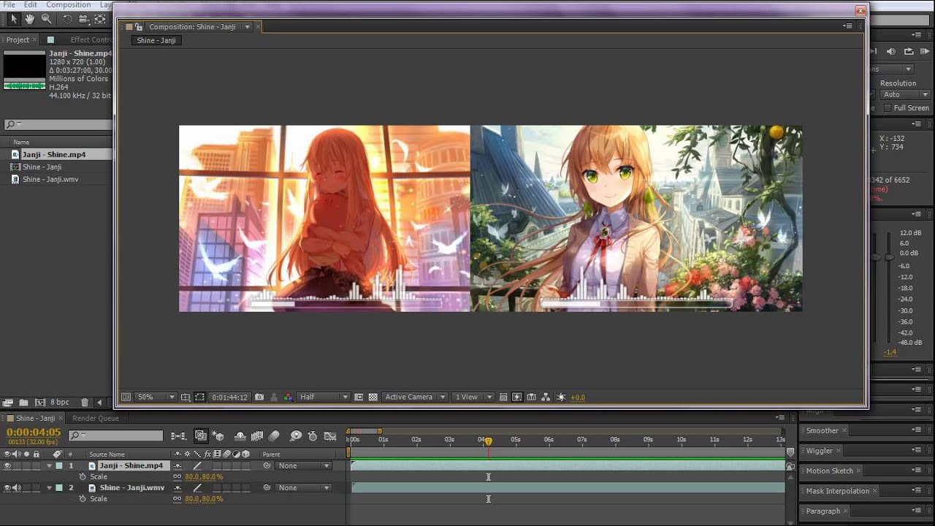The height and width of the screenshot is (526, 935).
Task: Open the Active Camera view dropdown
Action: tap(415, 397)
